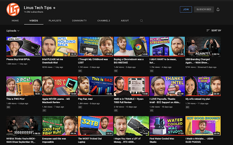Go to the COMMUNITY tab

(79, 21)
